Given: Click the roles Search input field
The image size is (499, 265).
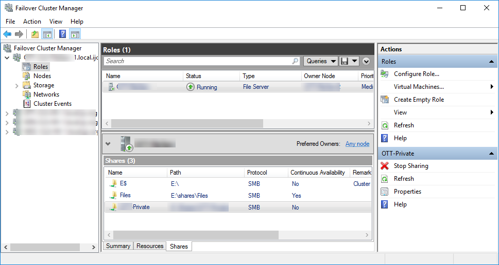Looking at the screenshot, I should (197, 61).
